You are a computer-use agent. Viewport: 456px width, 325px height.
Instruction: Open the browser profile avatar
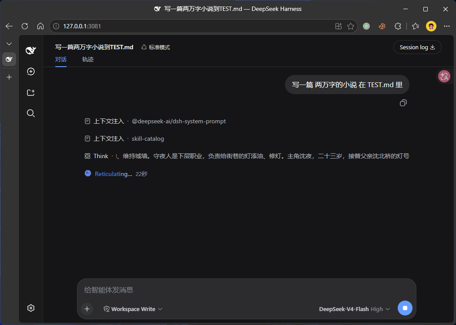click(x=431, y=26)
